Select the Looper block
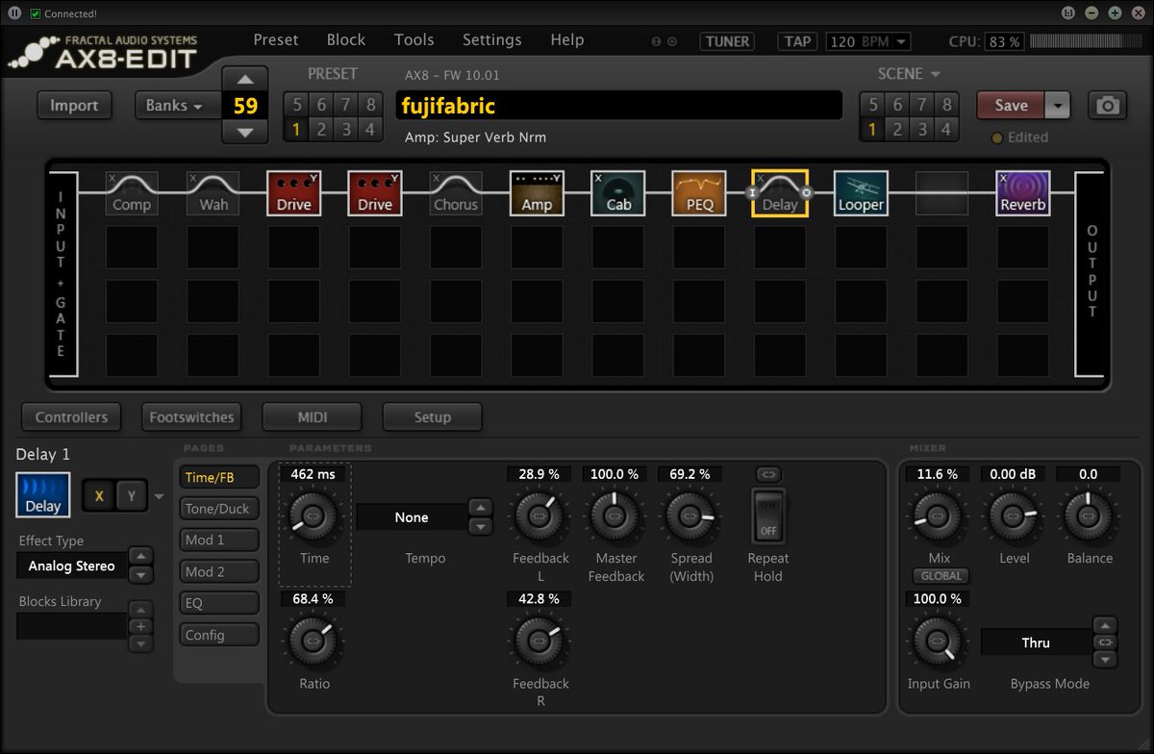1154x754 pixels. click(861, 193)
